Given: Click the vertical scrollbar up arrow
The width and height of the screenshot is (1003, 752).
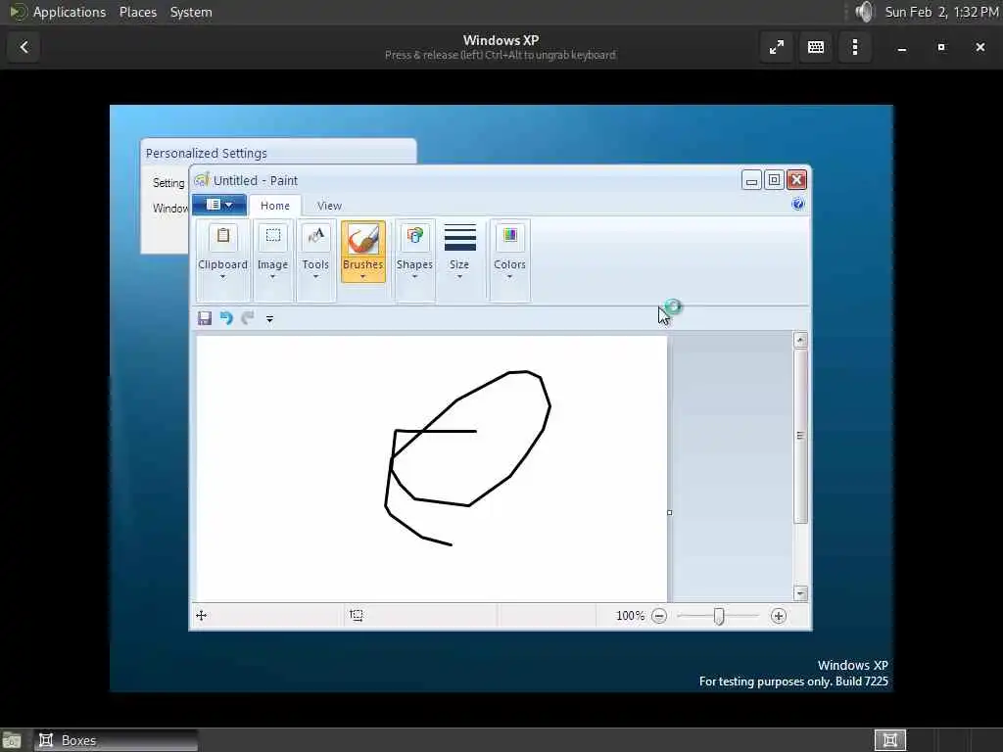Looking at the screenshot, I should point(800,340).
